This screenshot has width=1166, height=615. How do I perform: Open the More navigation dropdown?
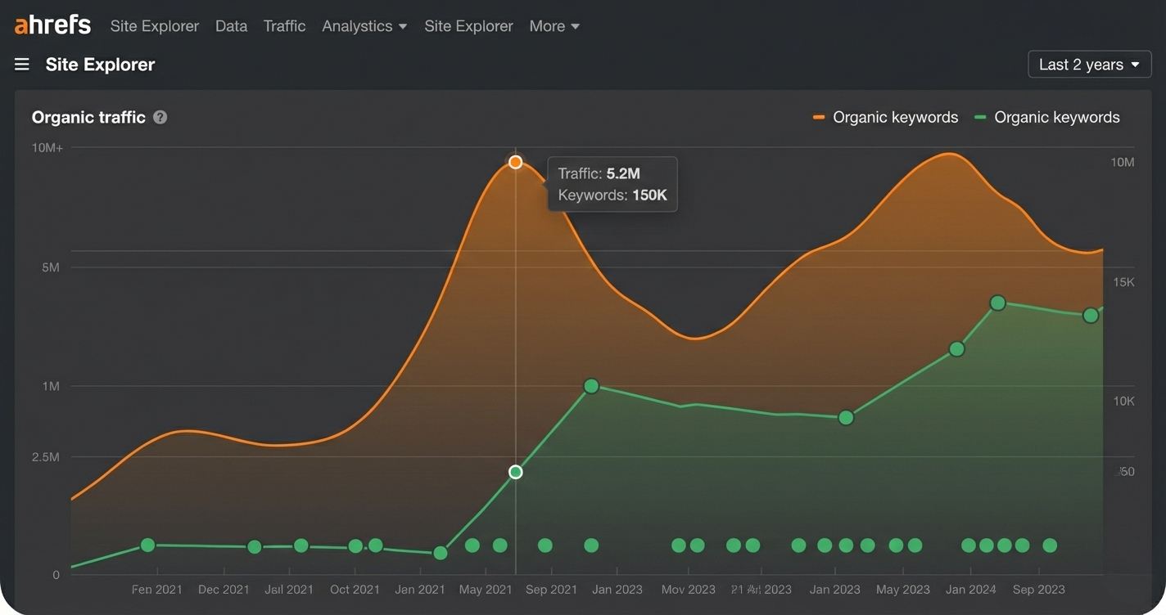(x=554, y=25)
